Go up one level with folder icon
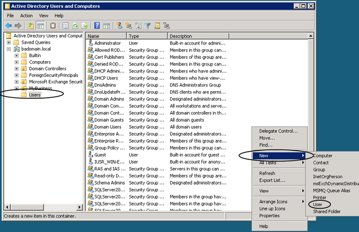The height and width of the screenshot is (232, 359). 31,26
